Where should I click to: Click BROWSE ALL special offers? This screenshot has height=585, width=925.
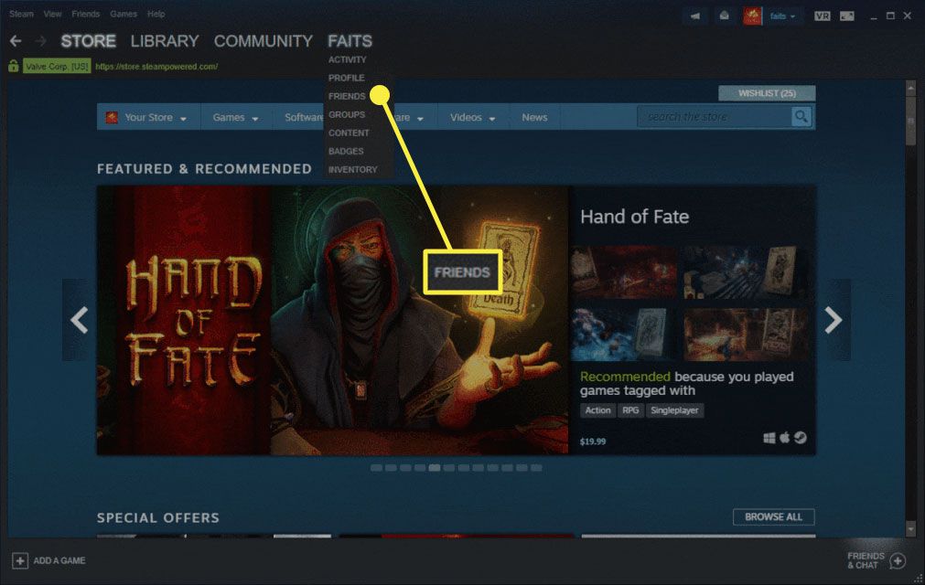[773, 516]
